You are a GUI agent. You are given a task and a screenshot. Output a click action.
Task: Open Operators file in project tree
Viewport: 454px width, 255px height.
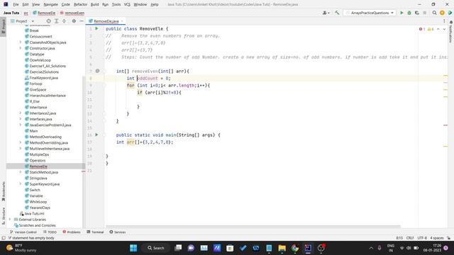point(38,160)
